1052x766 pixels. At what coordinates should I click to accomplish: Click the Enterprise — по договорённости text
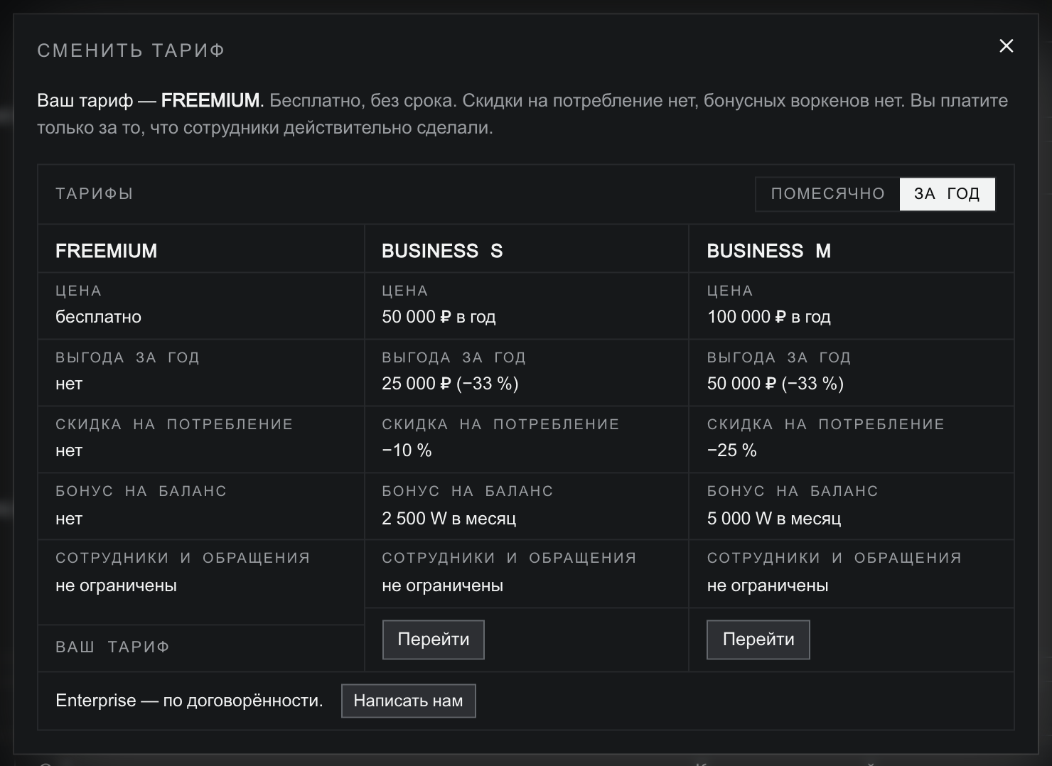click(189, 701)
